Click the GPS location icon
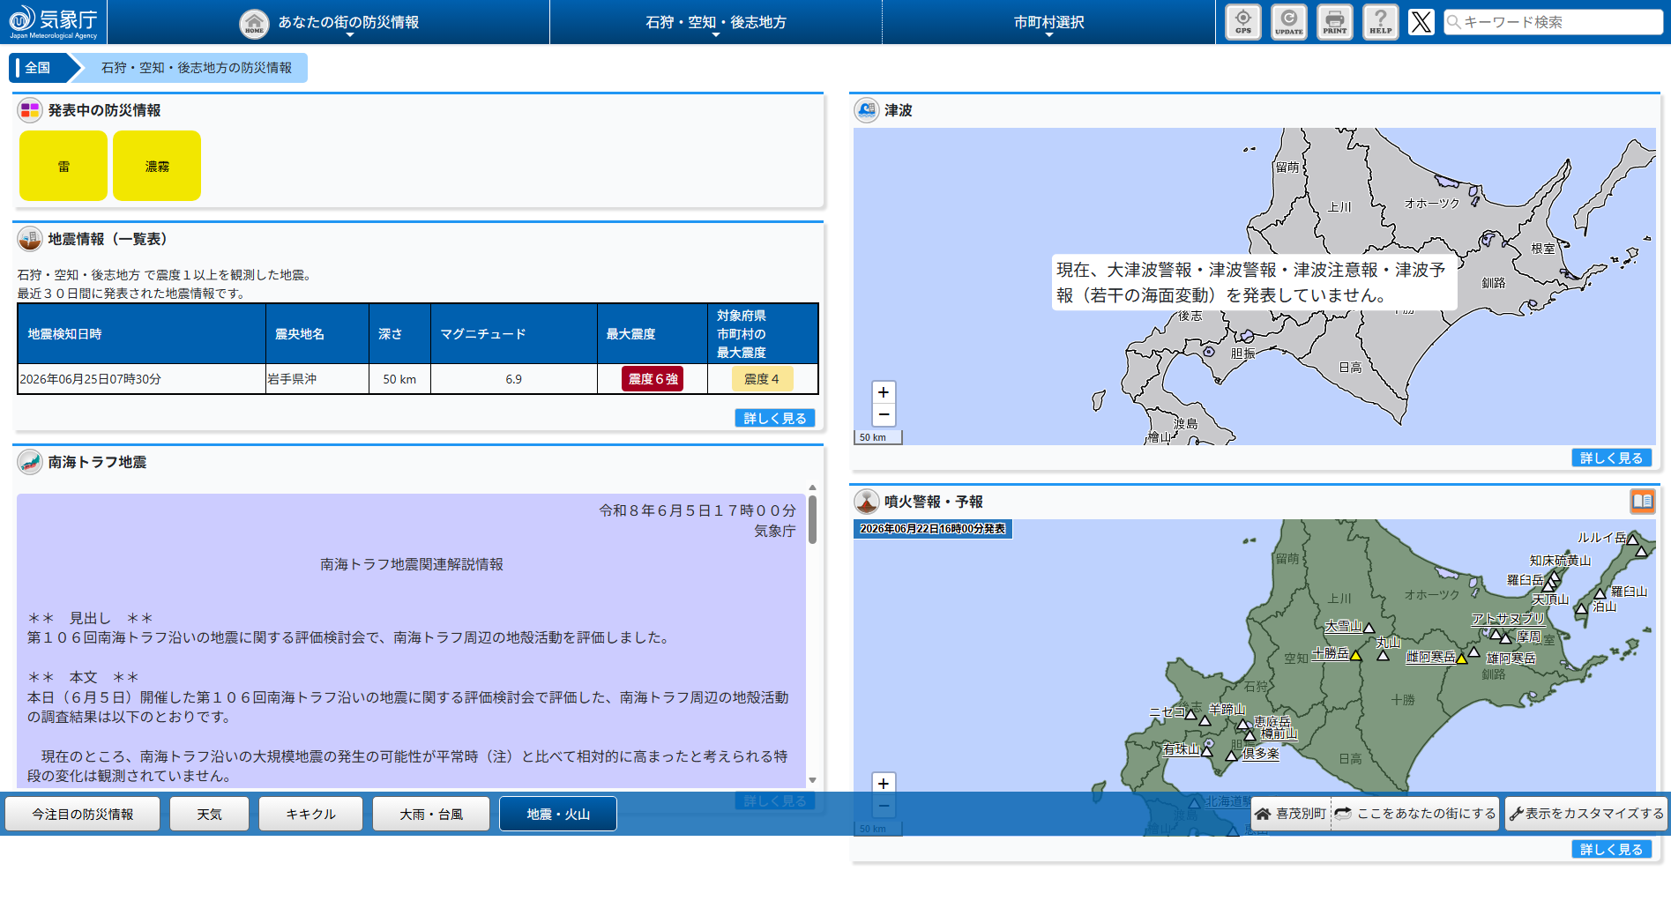Image resolution: width=1671 pixels, height=923 pixels. click(1243, 22)
